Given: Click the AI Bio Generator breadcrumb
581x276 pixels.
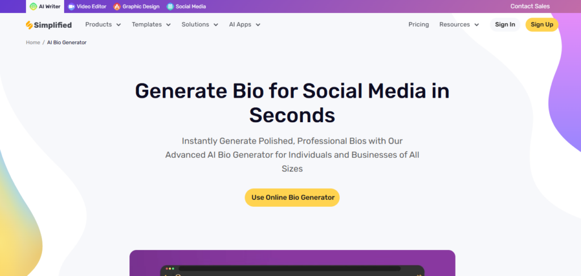Looking at the screenshot, I should pyautogui.click(x=66, y=43).
